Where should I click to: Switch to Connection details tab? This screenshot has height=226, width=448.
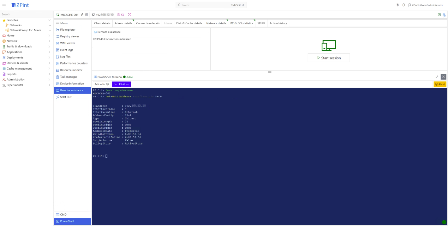pos(148,23)
